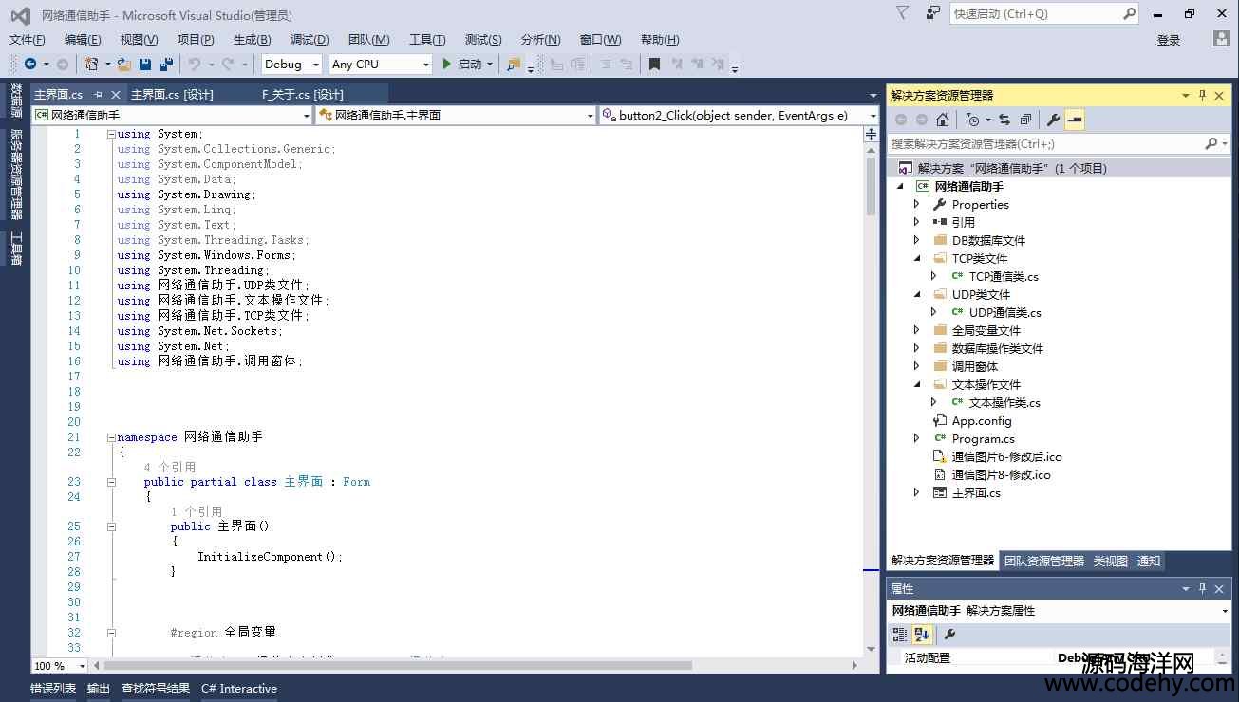Screen dimensions: 1239x702
Task: Click the editor horizontal scrollbar thumb
Action: (399, 666)
